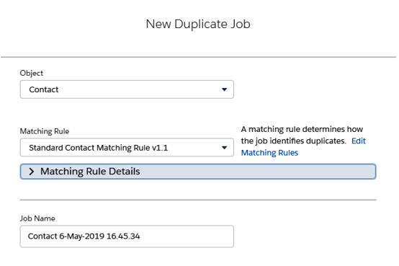Click the Matching Rule field label
Viewport: 399px width, 266px height.
pyautogui.click(x=45, y=131)
